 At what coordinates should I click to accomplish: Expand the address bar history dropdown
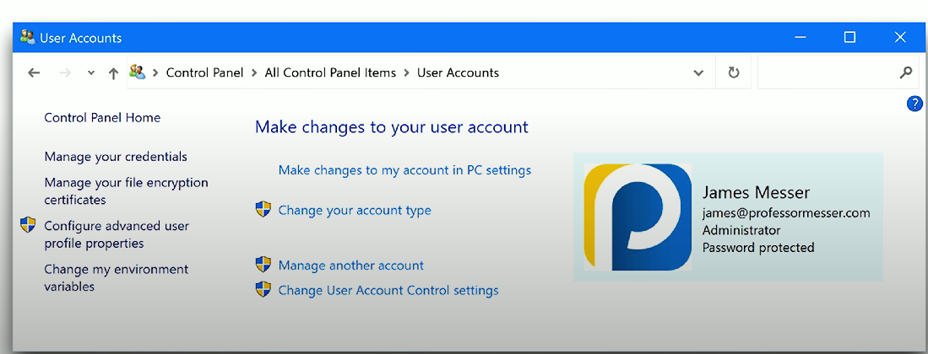698,73
